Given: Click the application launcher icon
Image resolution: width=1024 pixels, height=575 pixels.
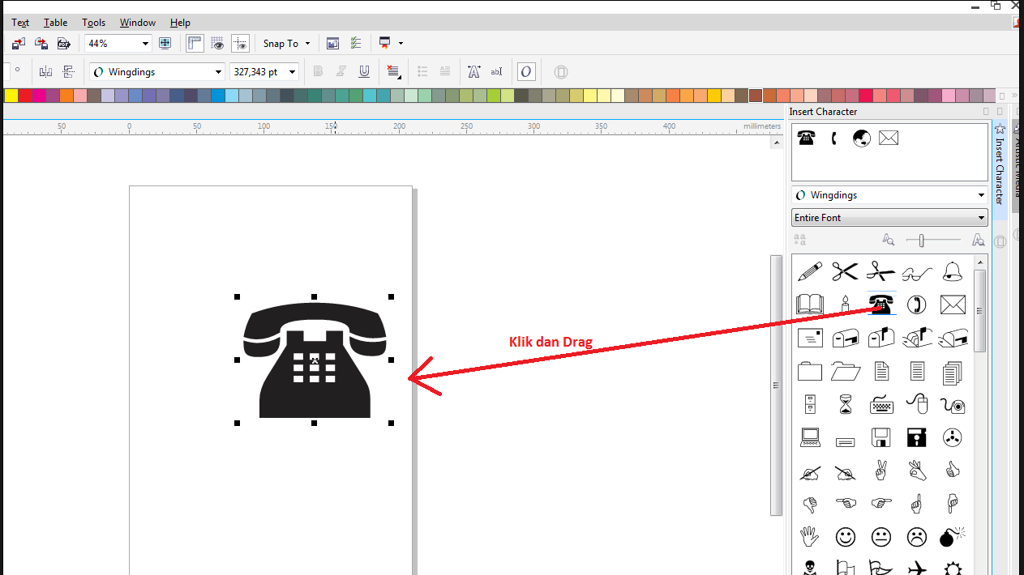Looking at the screenshot, I should click(385, 44).
